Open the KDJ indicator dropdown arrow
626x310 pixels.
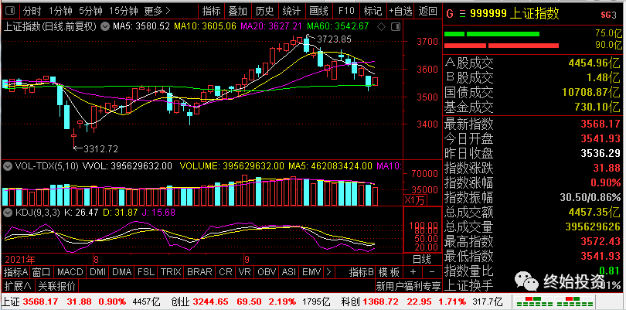tap(7, 213)
